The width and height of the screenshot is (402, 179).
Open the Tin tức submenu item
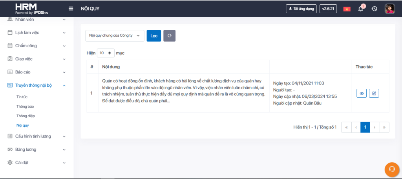[22, 97]
